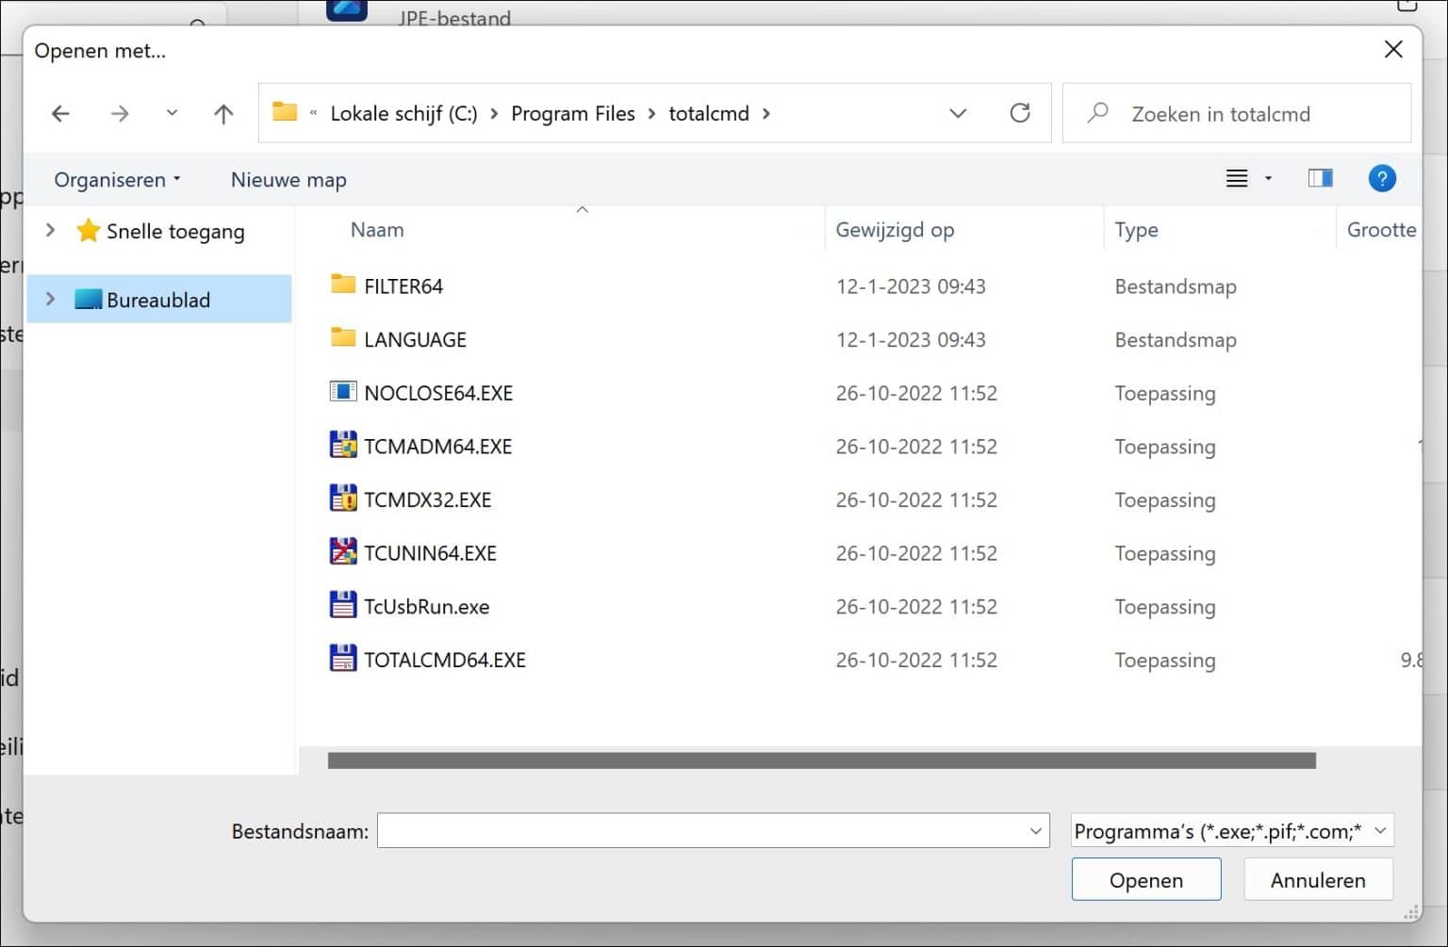Expand Snelle toegang in the sidebar

(49, 231)
